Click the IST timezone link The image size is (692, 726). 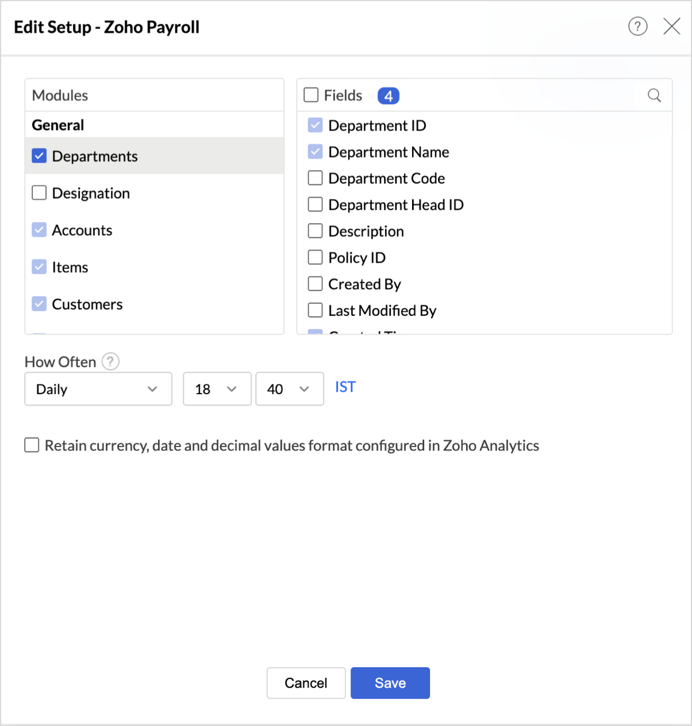[345, 387]
